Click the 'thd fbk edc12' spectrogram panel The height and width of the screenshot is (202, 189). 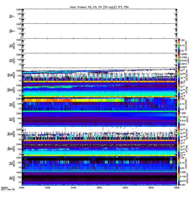pyautogui.click(x=99, y=105)
